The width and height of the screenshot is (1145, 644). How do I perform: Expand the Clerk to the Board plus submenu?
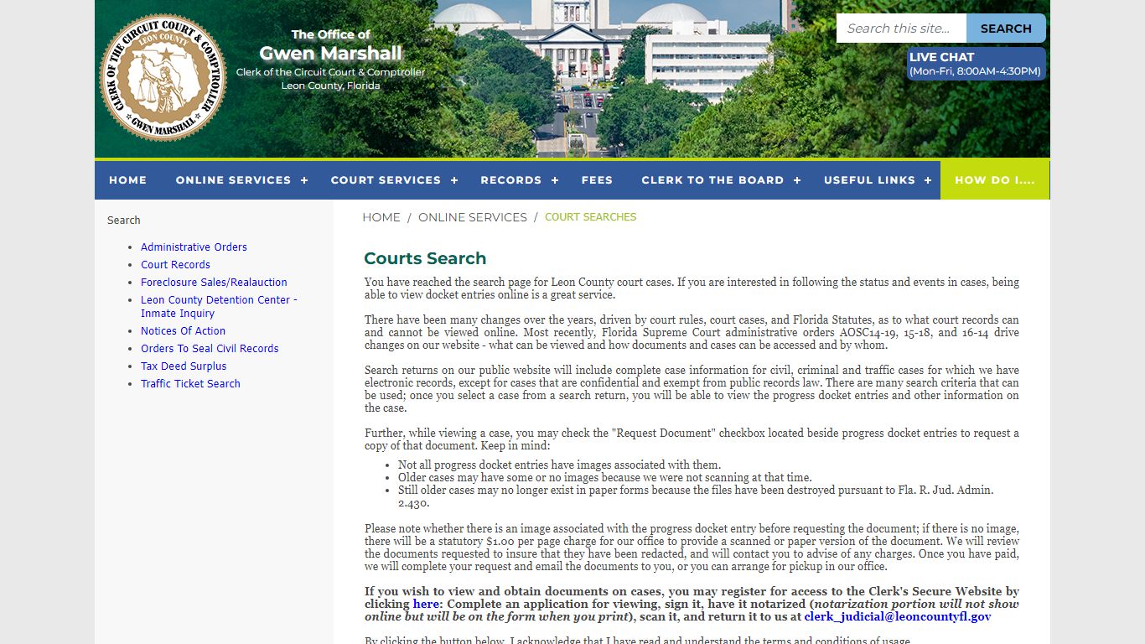(x=797, y=180)
